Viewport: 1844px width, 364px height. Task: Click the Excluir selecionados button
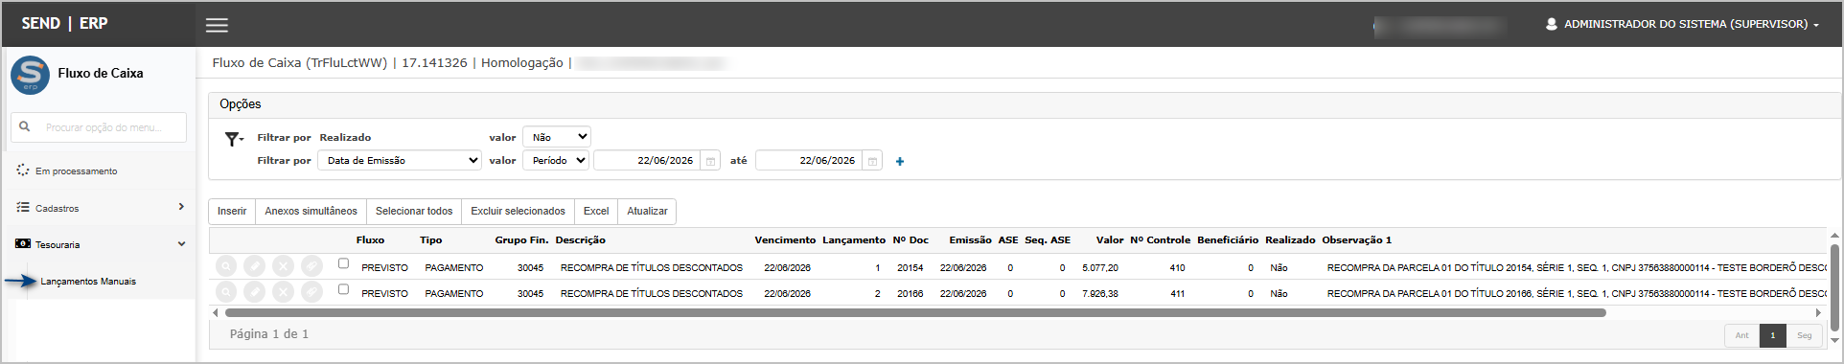[x=518, y=211]
